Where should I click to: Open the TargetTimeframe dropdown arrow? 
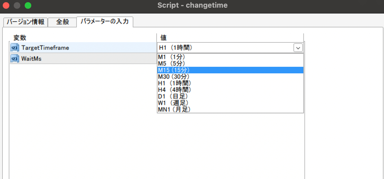pyautogui.click(x=298, y=48)
